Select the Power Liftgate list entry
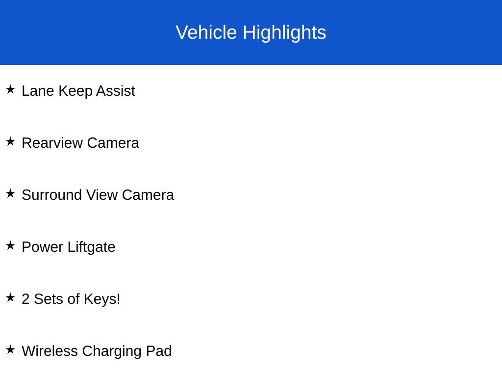Screen dimensions: 502x377 (x=69, y=247)
